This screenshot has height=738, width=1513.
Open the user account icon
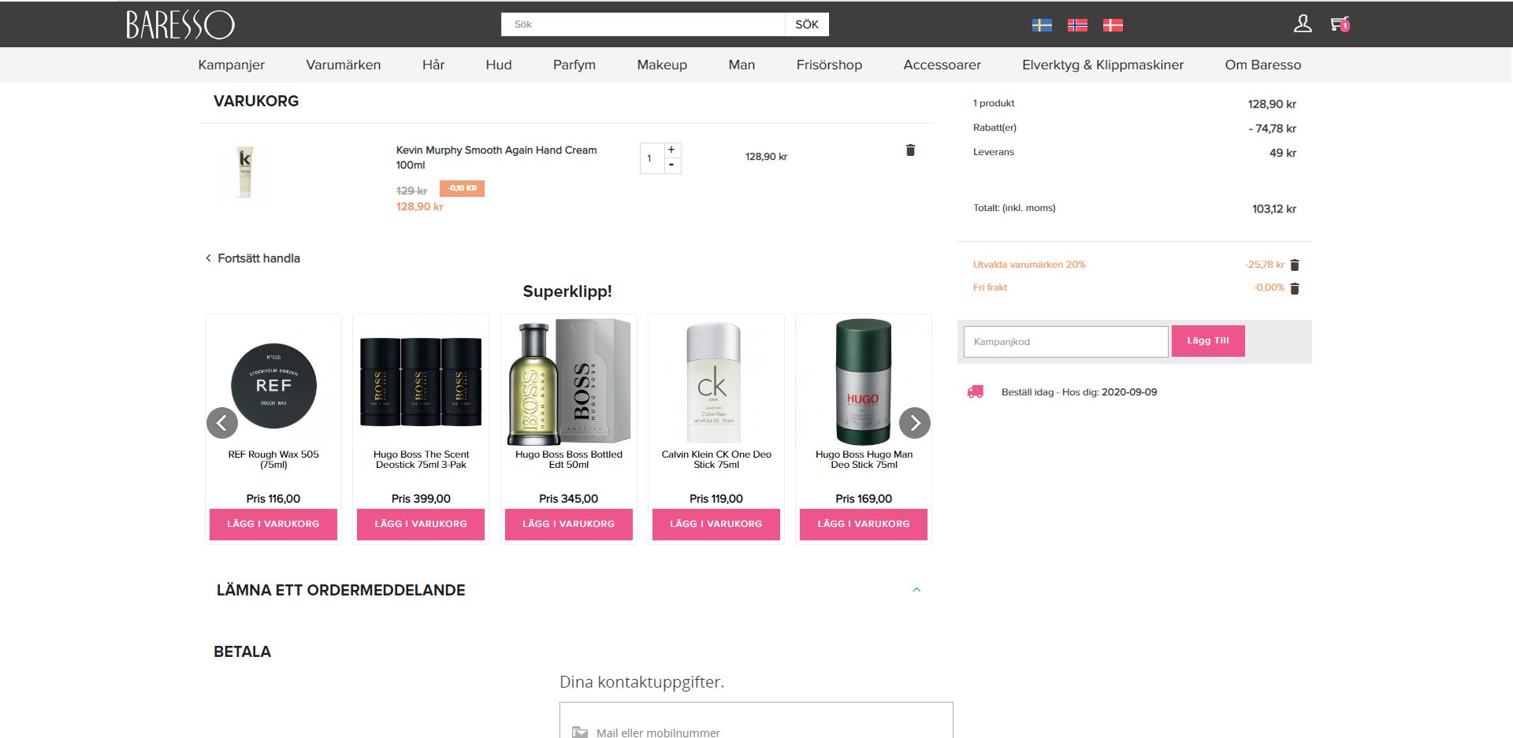pyautogui.click(x=1303, y=24)
